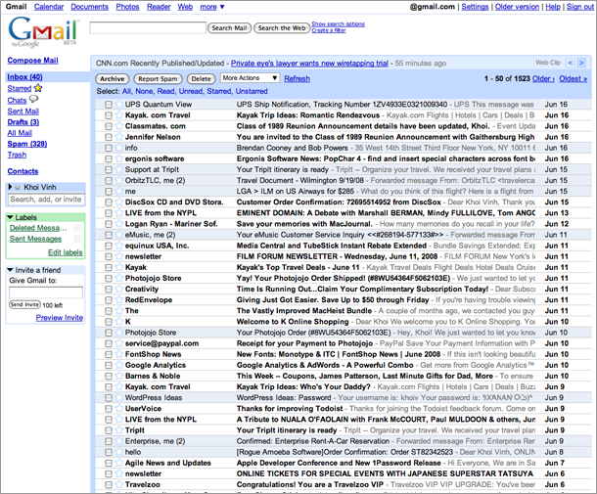Star the Support at TripIt message
Viewport: 597px width, 494px height.
pyautogui.click(x=119, y=169)
